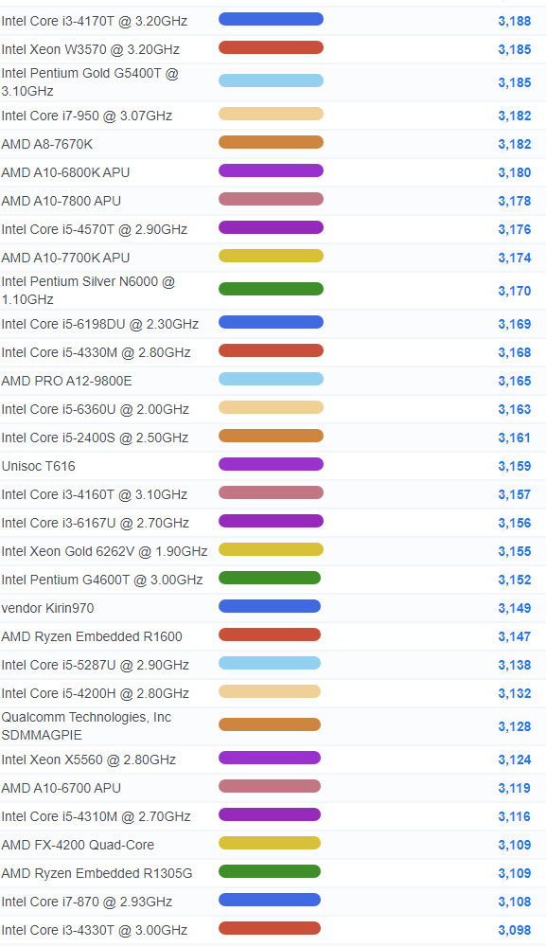This screenshot has width=546, height=947.
Task: Open Intel Core i3-4330T @ 3.00GHz
Action: click(94, 930)
